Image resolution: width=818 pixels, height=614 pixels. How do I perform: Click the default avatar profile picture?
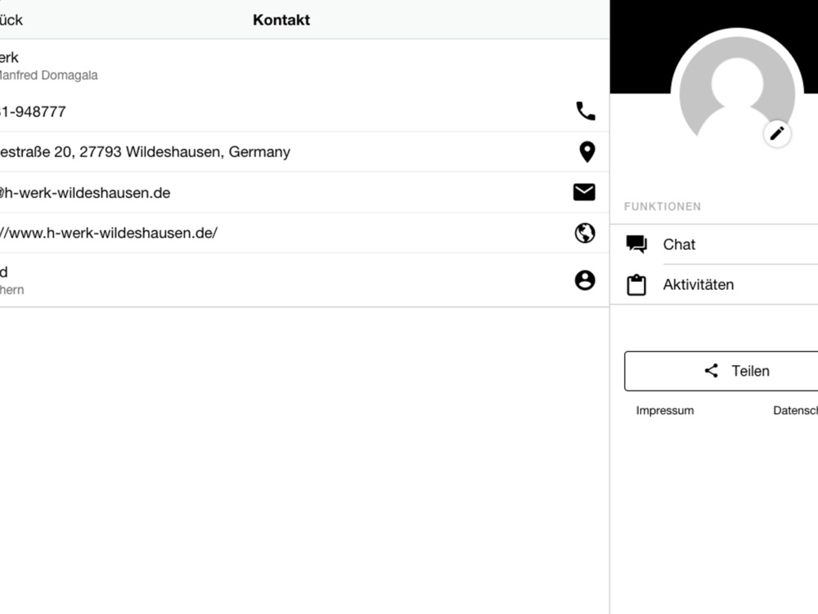(x=737, y=94)
